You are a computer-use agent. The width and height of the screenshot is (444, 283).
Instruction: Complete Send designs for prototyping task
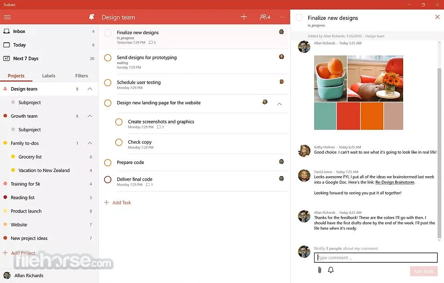[107, 58]
